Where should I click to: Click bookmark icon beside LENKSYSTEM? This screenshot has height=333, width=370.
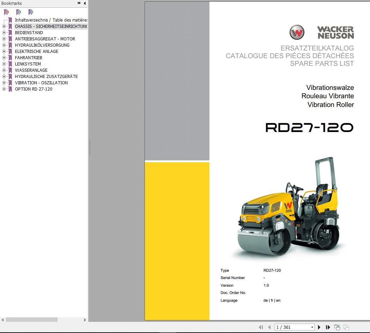click(x=10, y=64)
